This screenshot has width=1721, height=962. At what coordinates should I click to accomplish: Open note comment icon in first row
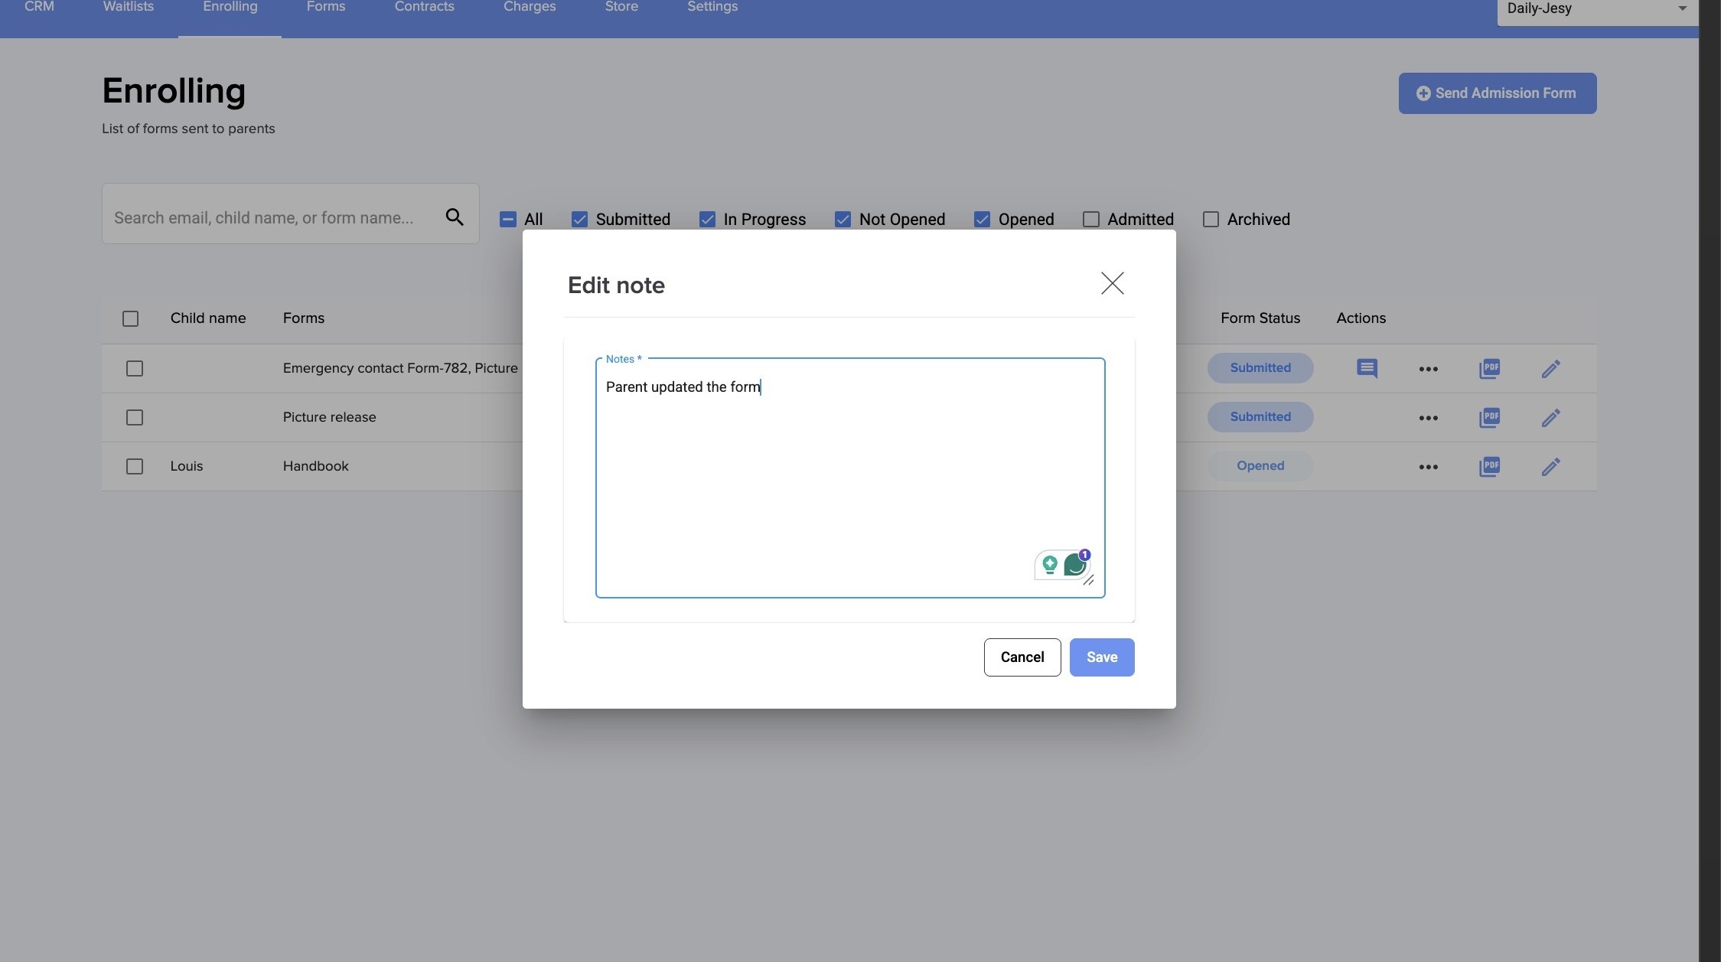(1367, 369)
